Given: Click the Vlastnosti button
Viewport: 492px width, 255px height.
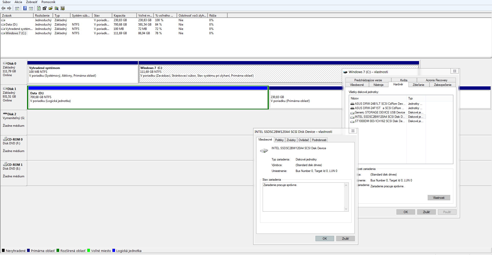Looking at the screenshot, I should pyautogui.click(x=439, y=198).
